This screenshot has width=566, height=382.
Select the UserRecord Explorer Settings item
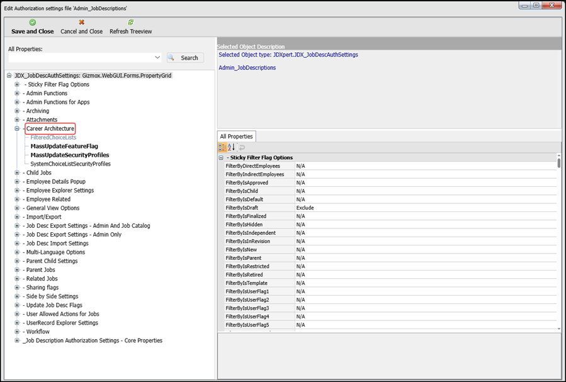[62, 323]
